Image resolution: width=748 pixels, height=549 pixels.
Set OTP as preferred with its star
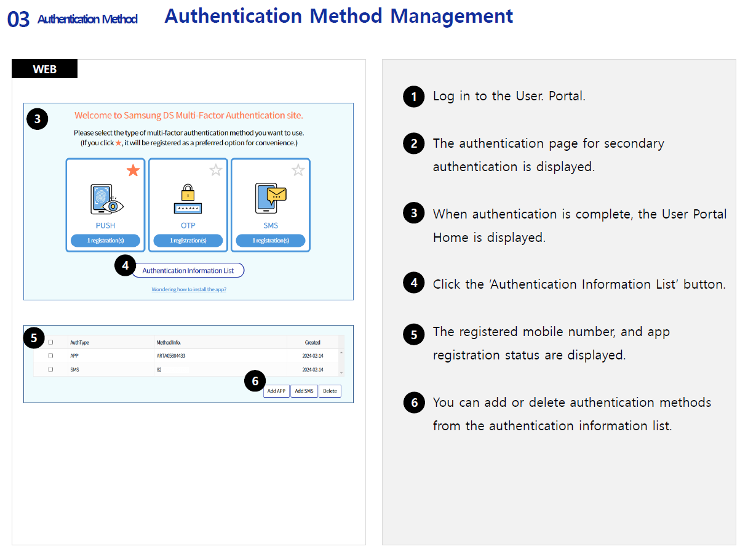coord(215,170)
